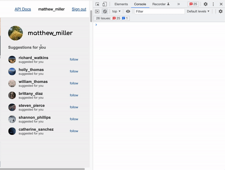Click brittany_diaz avatar thumbnail
Screen dimensions: 225x170
point(12,95)
